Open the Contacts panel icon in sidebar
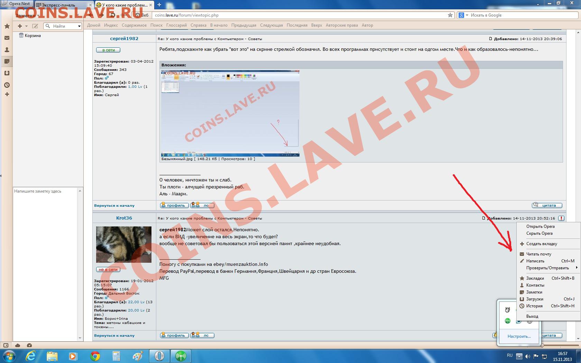This screenshot has height=363, width=581. pos(7,50)
